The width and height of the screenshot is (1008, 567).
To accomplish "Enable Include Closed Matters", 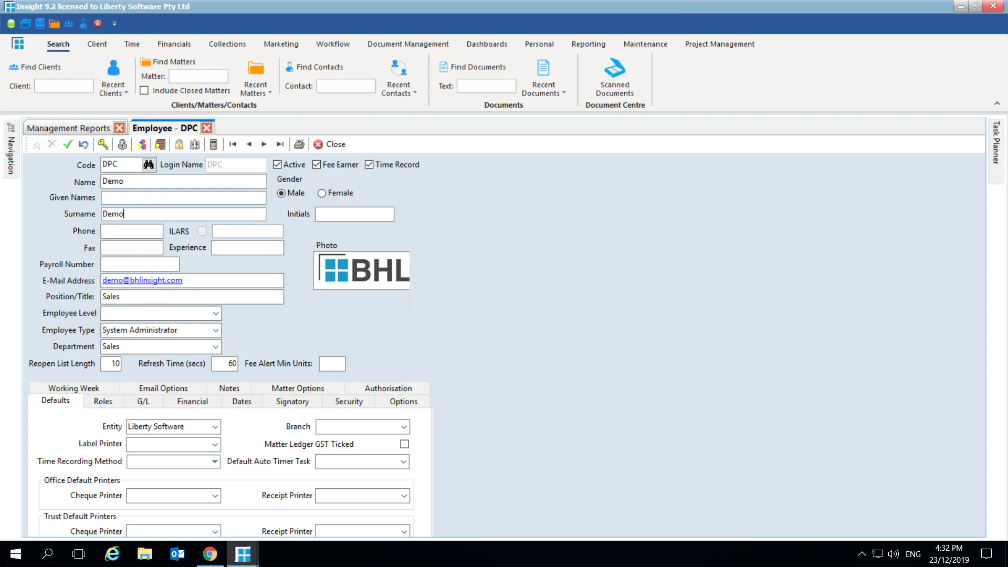I will coord(144,90).
